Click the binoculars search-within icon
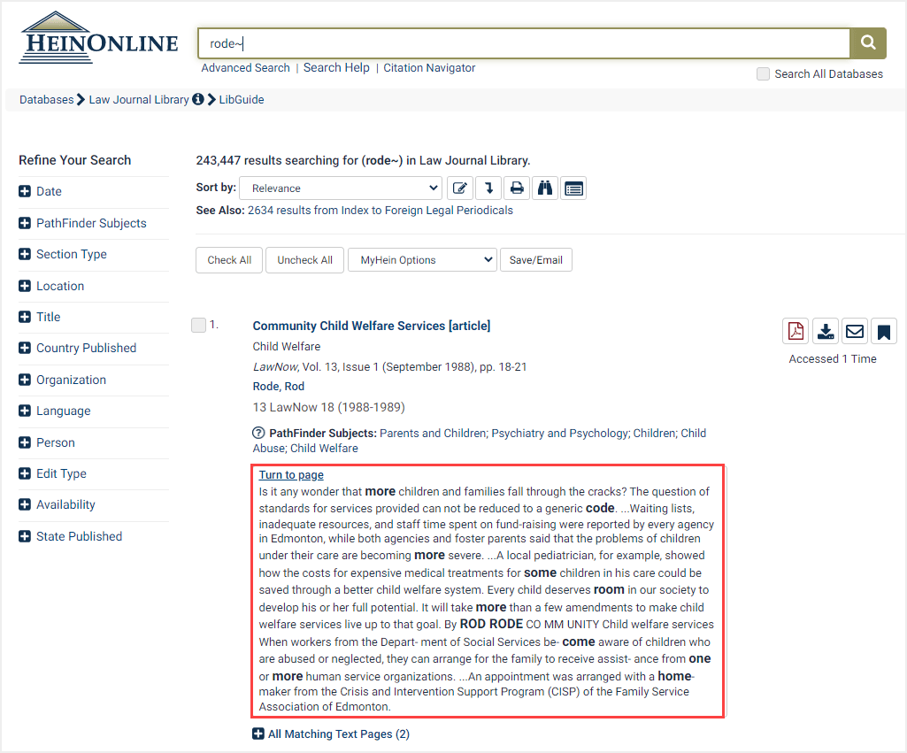The width and height of the screenshot is (907, 753). click(x=545, y=188)
